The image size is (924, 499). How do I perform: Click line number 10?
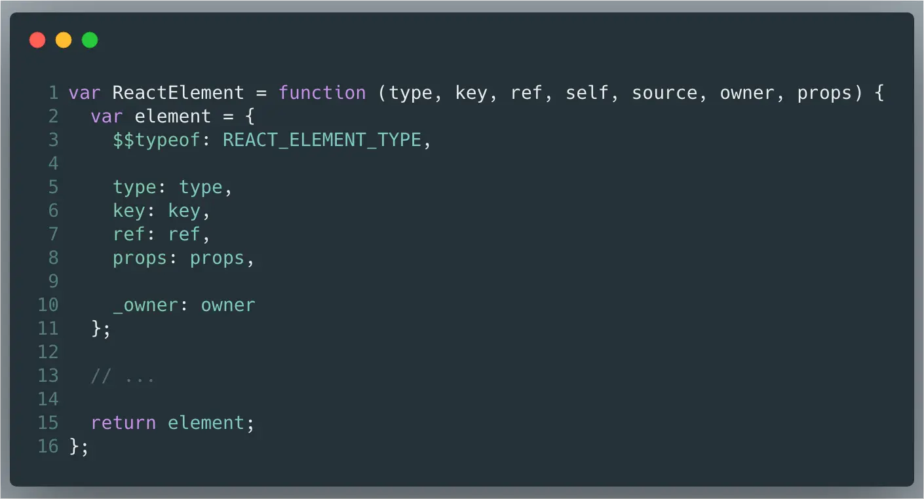coord(48,305)
